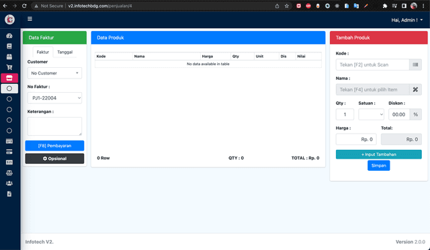430x250 pixels.
Task: Select the active highlighted circle submenu item
Action: (x=9, y=88)
